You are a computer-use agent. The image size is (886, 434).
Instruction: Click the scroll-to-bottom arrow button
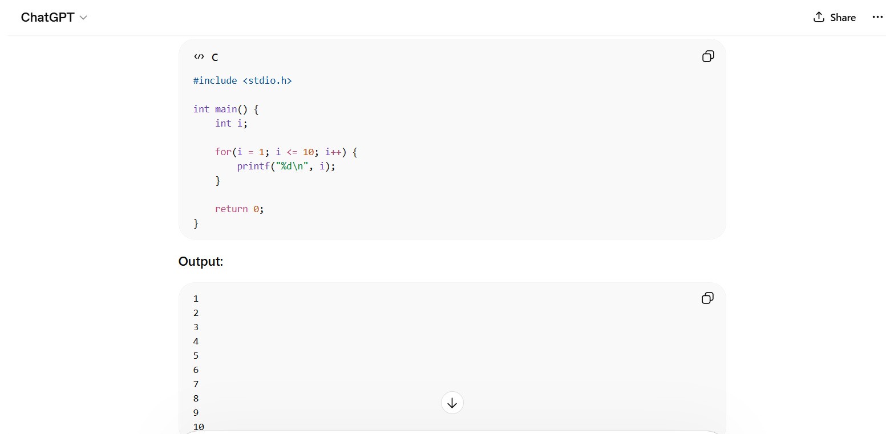(452, 403)
